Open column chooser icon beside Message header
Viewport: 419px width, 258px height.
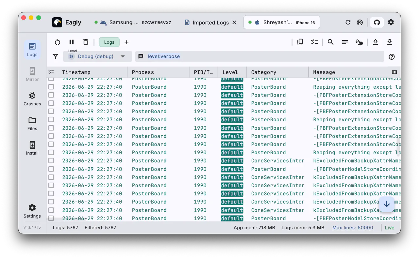point(394,72)
